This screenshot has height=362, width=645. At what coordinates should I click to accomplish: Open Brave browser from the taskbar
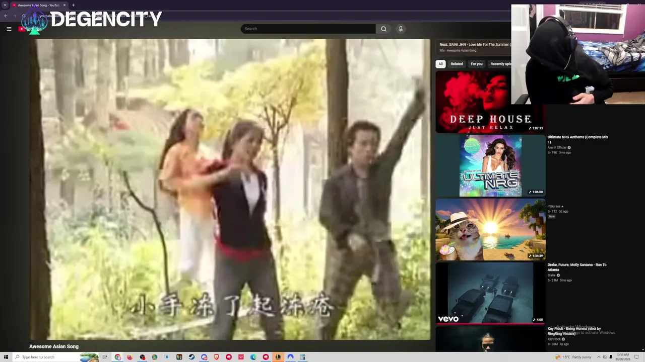pyautogui.click(x=216, y=357)
